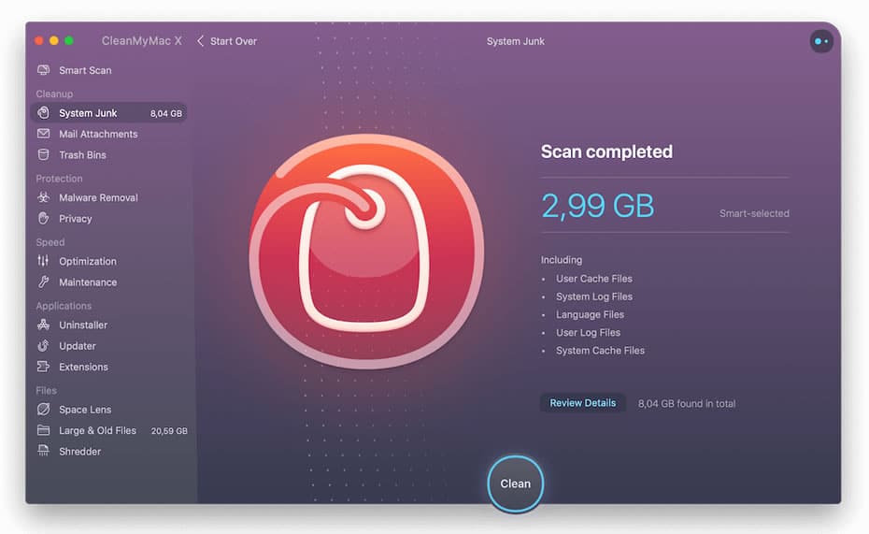Image resolution: width=869 pixels, height=534 pixels.
Task: Select the Extensions icon
Action: 43,367
